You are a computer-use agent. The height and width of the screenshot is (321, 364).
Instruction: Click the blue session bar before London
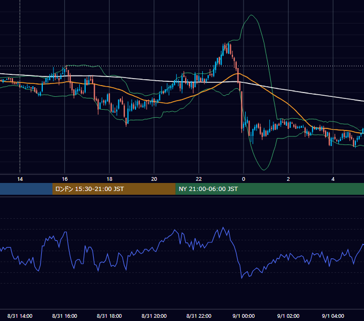click(x=26, y=189)
